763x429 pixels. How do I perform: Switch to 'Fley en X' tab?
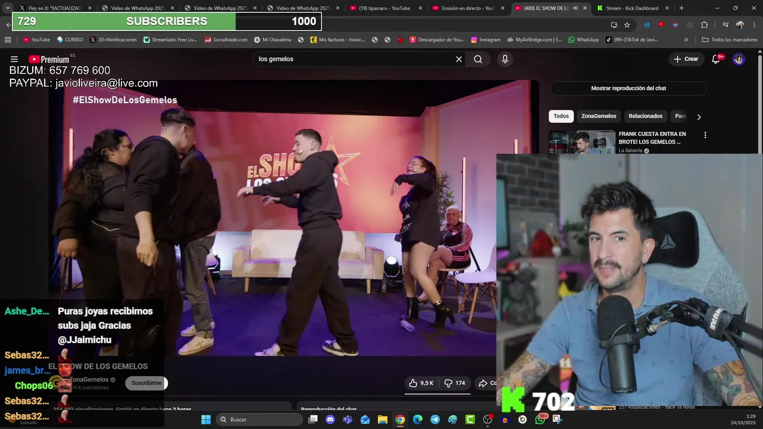pyautogui.click(x=55, y=8)
